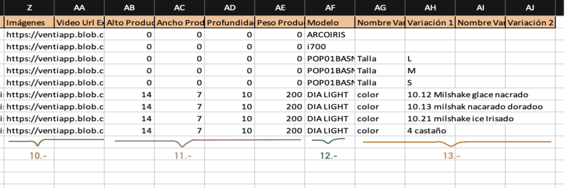Select column header Z

pos(30,8)
